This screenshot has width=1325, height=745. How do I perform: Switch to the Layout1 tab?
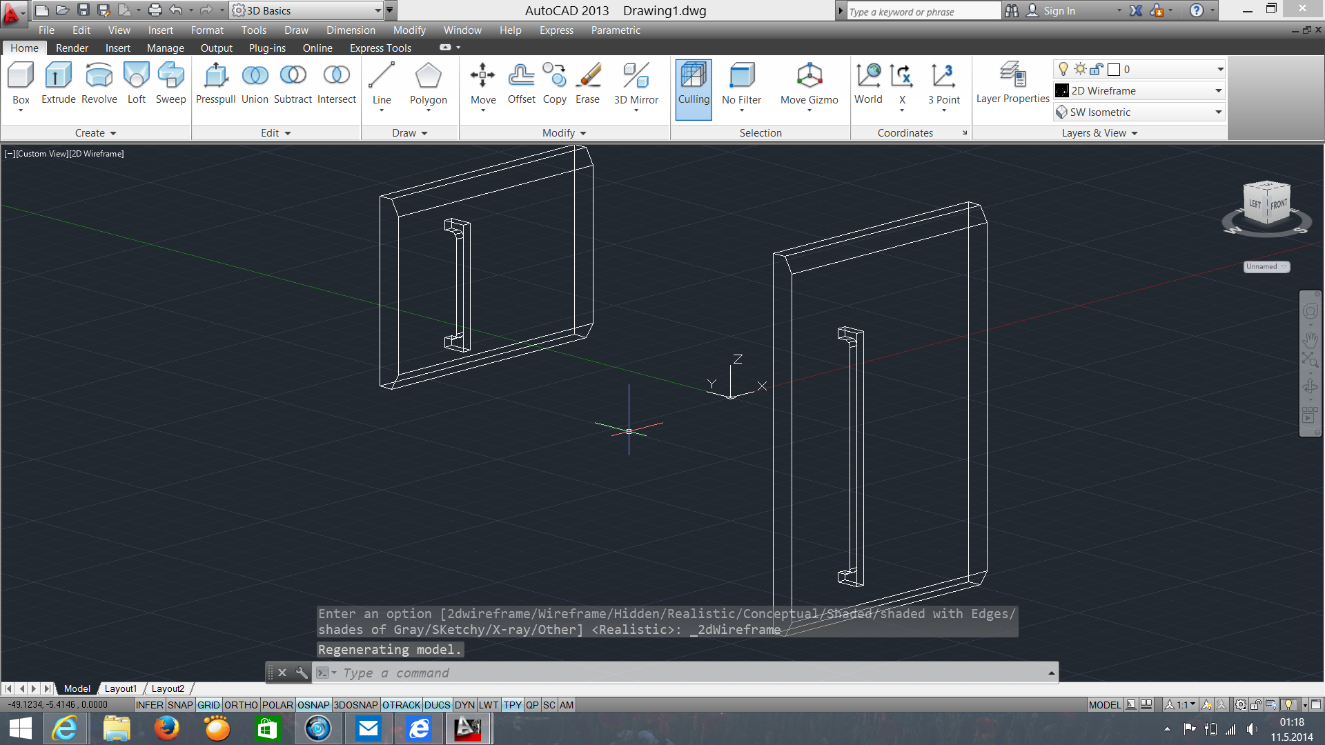pyautogui.click(x=121, y=688)
